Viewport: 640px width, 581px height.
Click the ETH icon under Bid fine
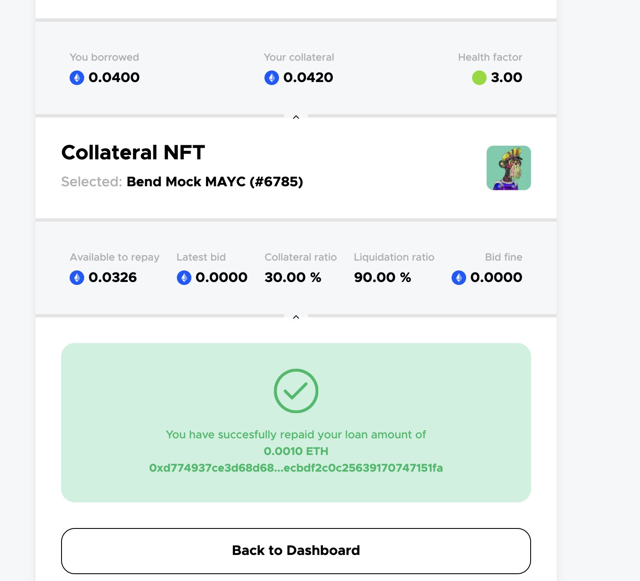click(459, 278)
